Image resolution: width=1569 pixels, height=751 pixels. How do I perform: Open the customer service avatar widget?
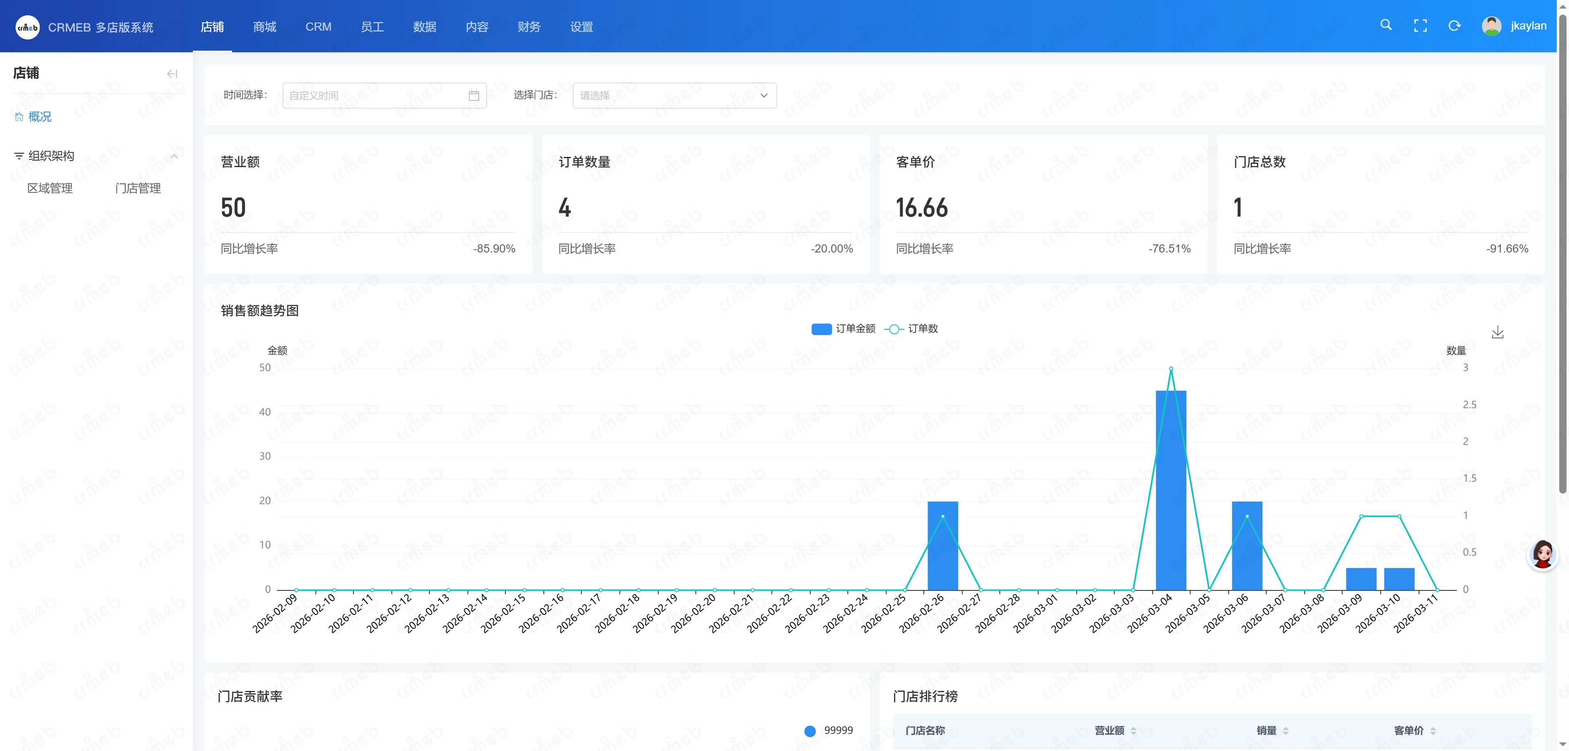(1543, 554)
